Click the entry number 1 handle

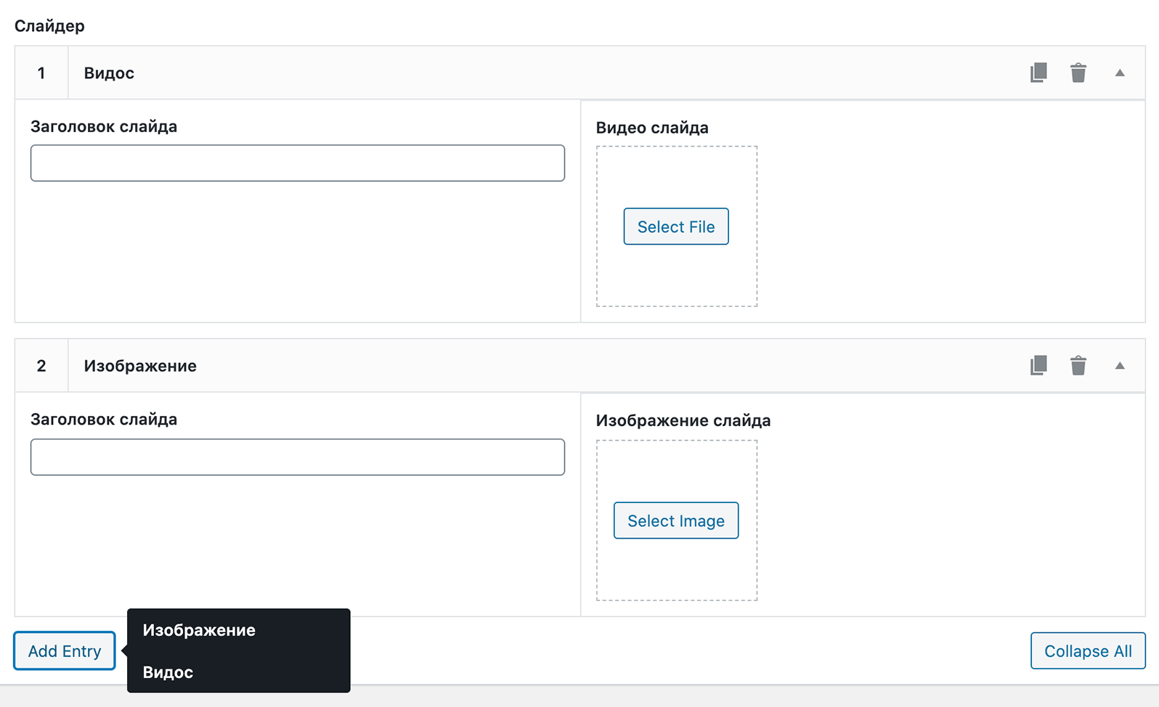point(41,73)
